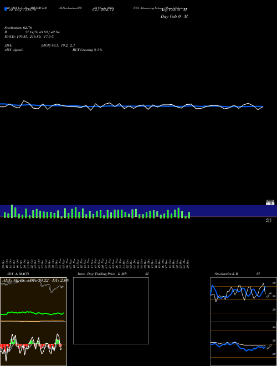Click the 'ADX signal:' label
Image resolution: width=277 pixels, height=366 pixels.
(14, 50)
